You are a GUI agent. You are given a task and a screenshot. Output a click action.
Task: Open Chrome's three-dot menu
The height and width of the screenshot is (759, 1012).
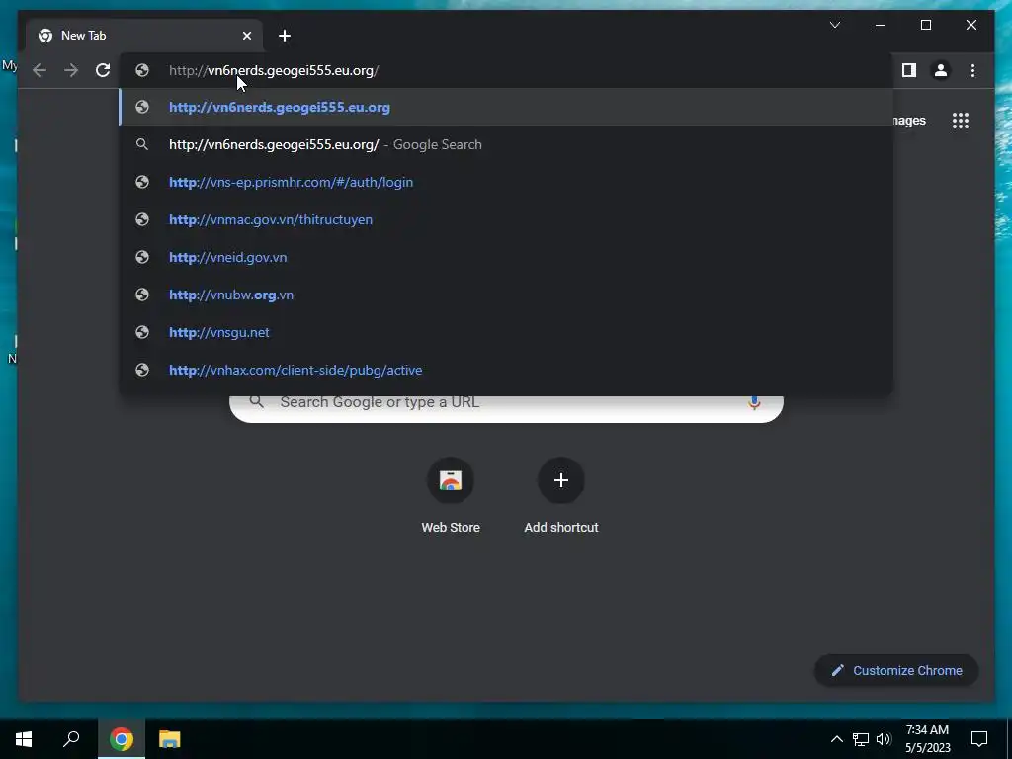click(972, 70)
